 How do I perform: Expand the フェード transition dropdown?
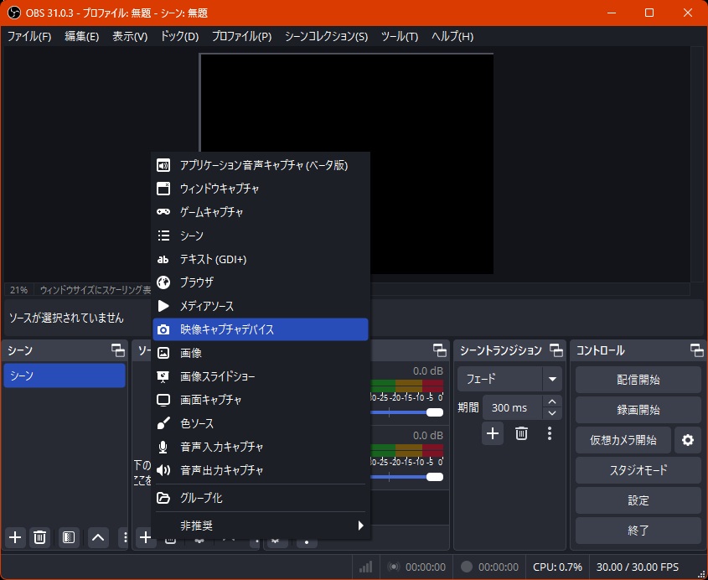[552, 379]
